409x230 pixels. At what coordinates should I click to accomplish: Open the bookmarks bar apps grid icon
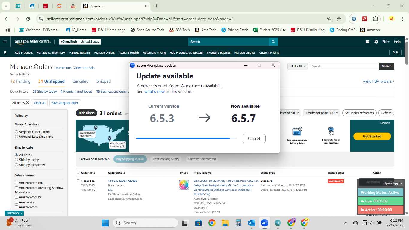tap(8, 30)
